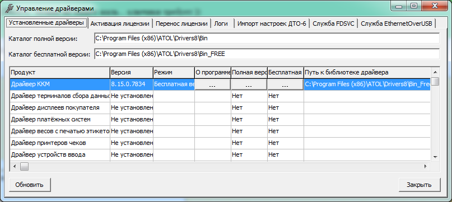
Task: Minimize the Управление драйверами window
Action: coord(399,5)
